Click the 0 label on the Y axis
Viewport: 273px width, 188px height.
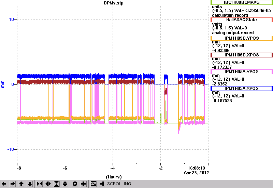coord(13,84)
